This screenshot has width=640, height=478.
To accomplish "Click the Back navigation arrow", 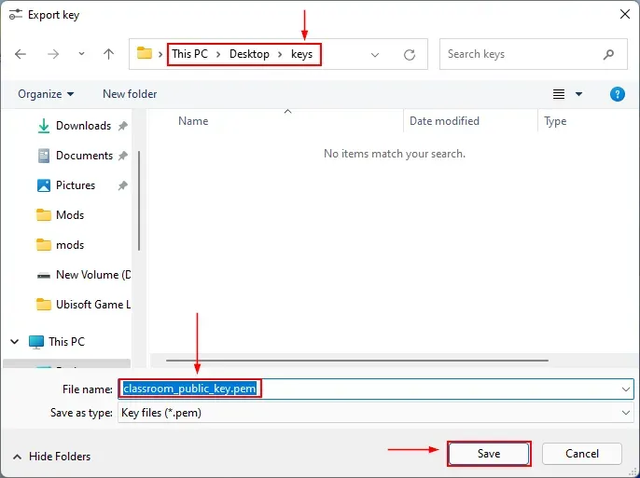I will coord(21,54).
